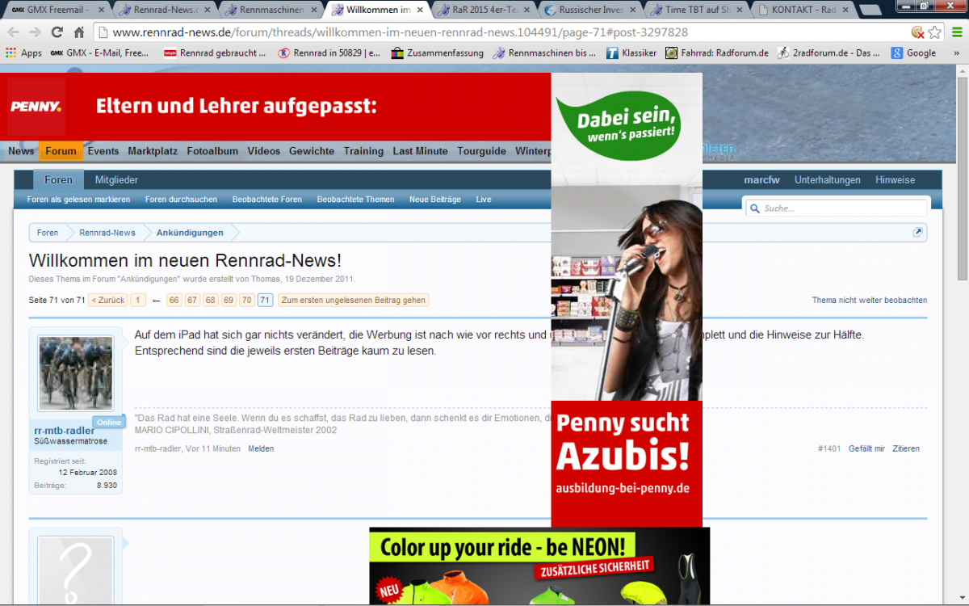Image resolution: width=969 pixels, height=606 pixels.
Task: Open the Zusammenfassung bookmark
Action: click(x=437, y=53)
